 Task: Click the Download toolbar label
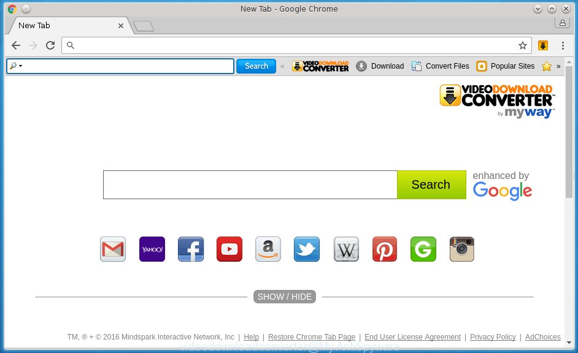pos(387,66)
